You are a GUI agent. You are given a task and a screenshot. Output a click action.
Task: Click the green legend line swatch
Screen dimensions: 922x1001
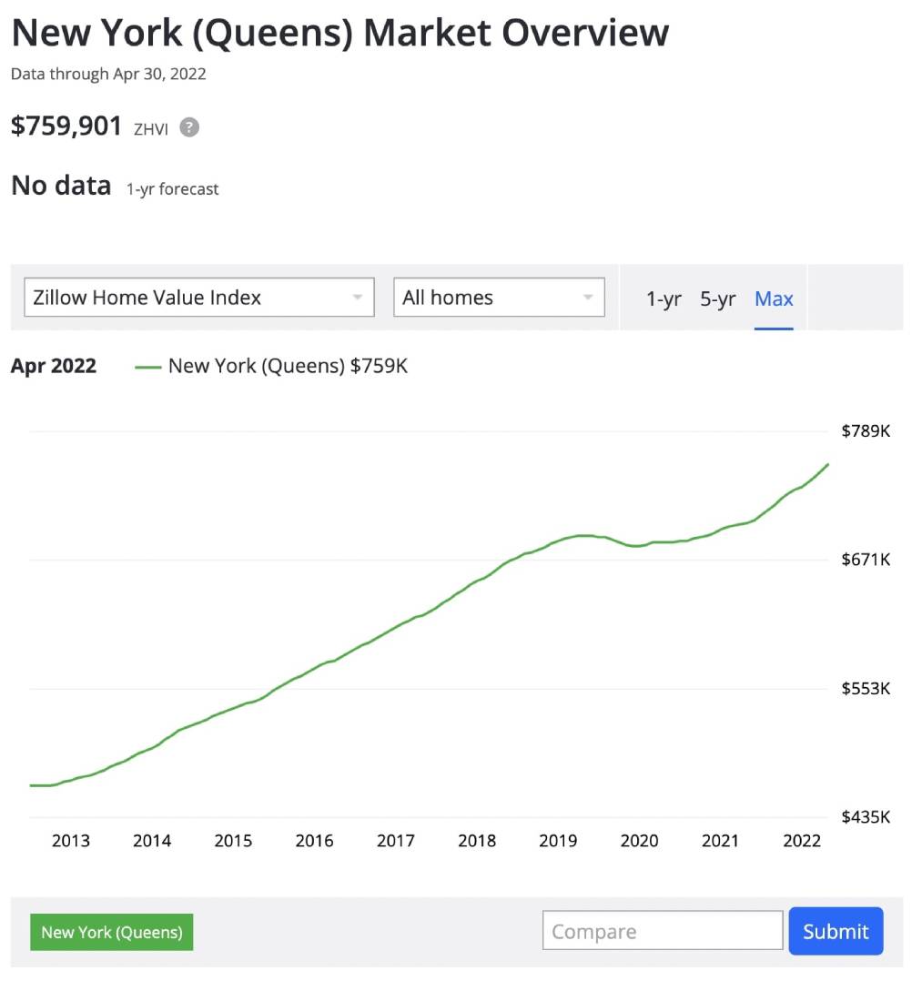coord(147,367)
